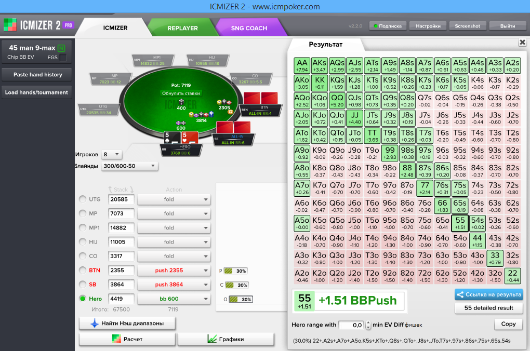Viewport: 530px width, 351px height.
Task: Click the blue star Nash ranges icon
Action: pos(94,323)
